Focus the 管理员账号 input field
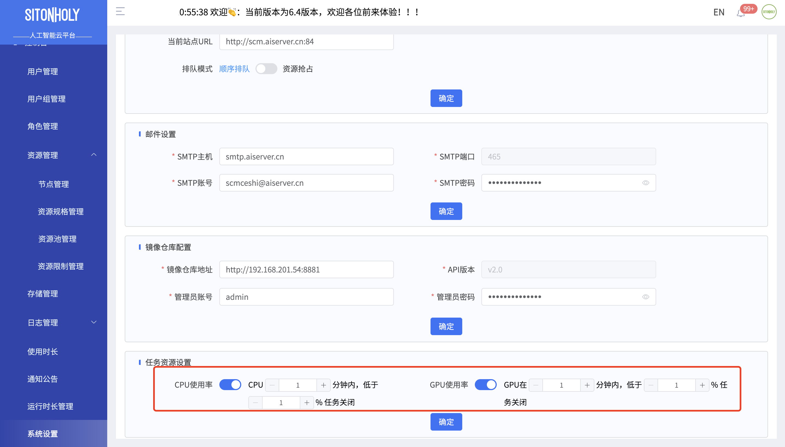The height and width of the screenshot is (447, 785). point(307,297)
